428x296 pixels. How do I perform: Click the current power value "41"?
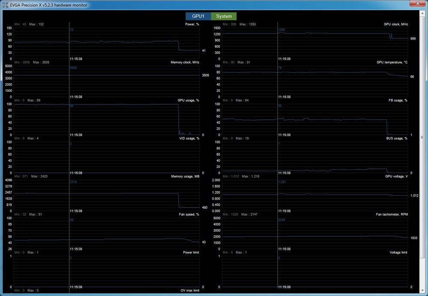(x=204, y=51)
